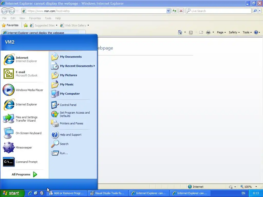Click the Internet security zone indicator in status bar
Screen dimensions: 263x197
coord(196,187)
